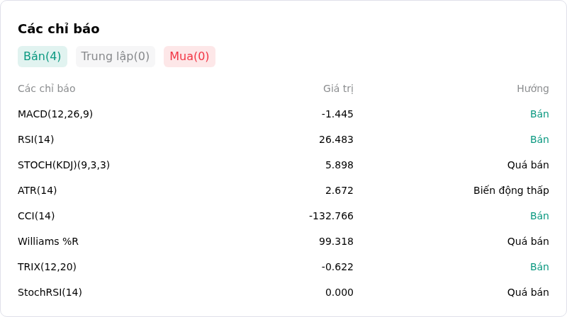This screenshot has height=317, width=567.
Task: Click the RSI(14) indicator name
Action: point(36,139)
